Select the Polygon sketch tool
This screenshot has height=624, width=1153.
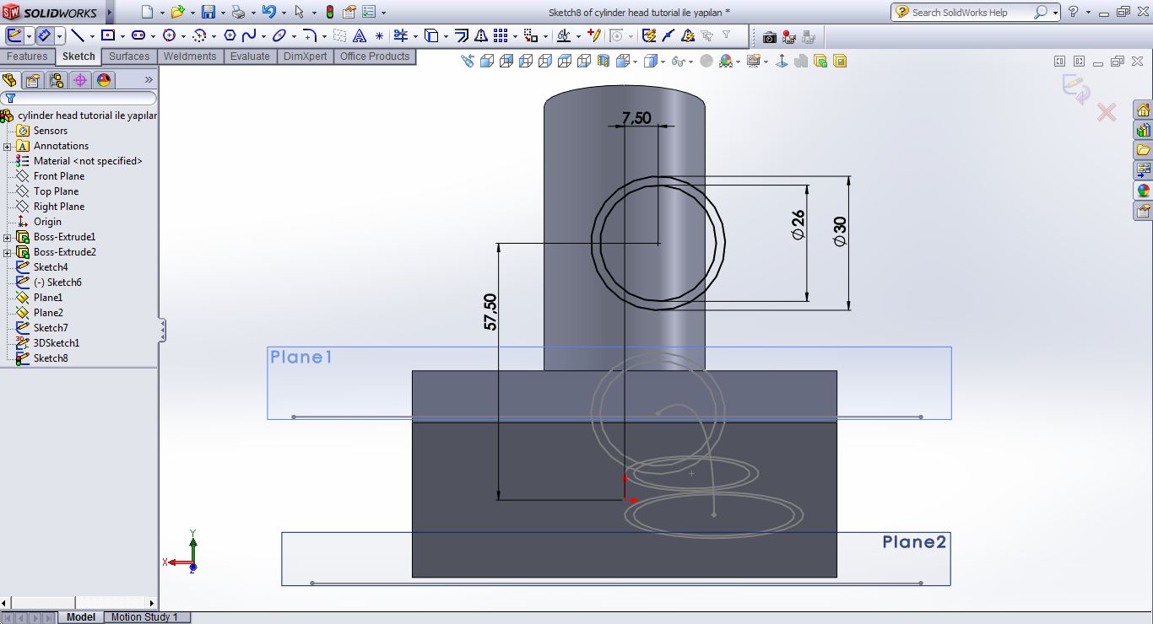230,35
